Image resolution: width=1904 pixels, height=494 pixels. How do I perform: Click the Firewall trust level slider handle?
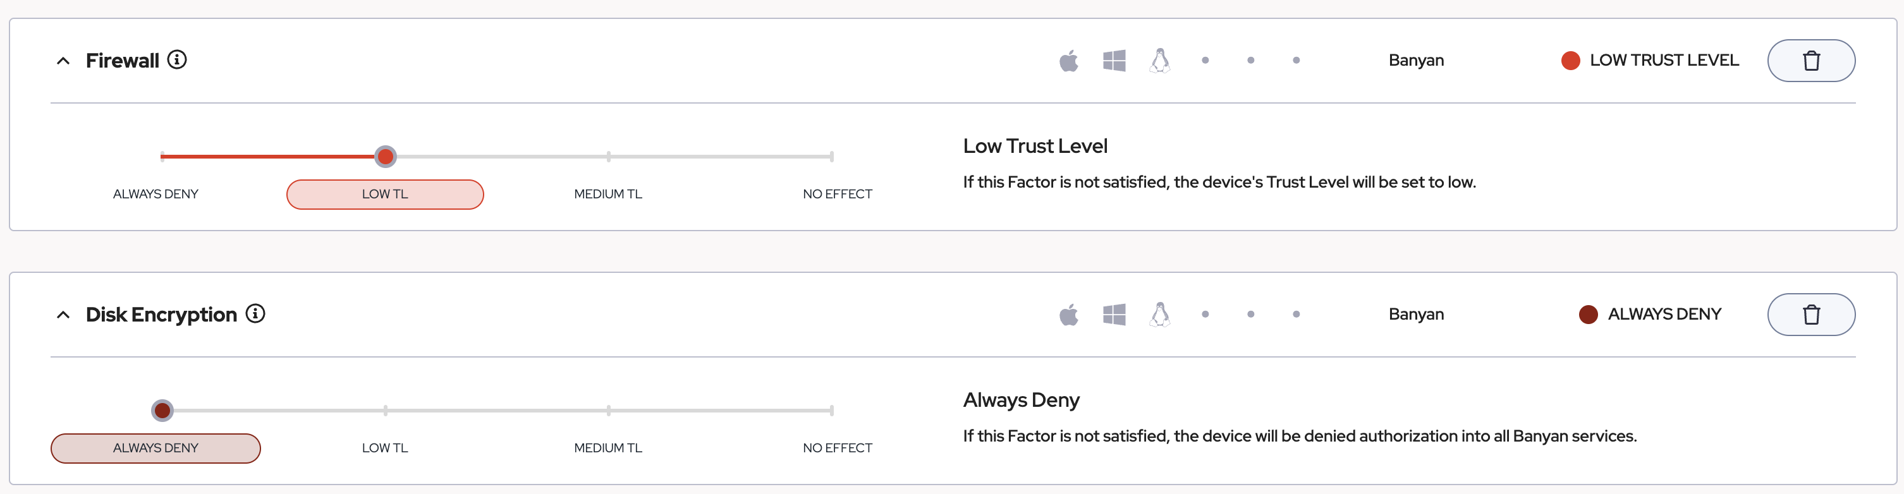[385, 157]
